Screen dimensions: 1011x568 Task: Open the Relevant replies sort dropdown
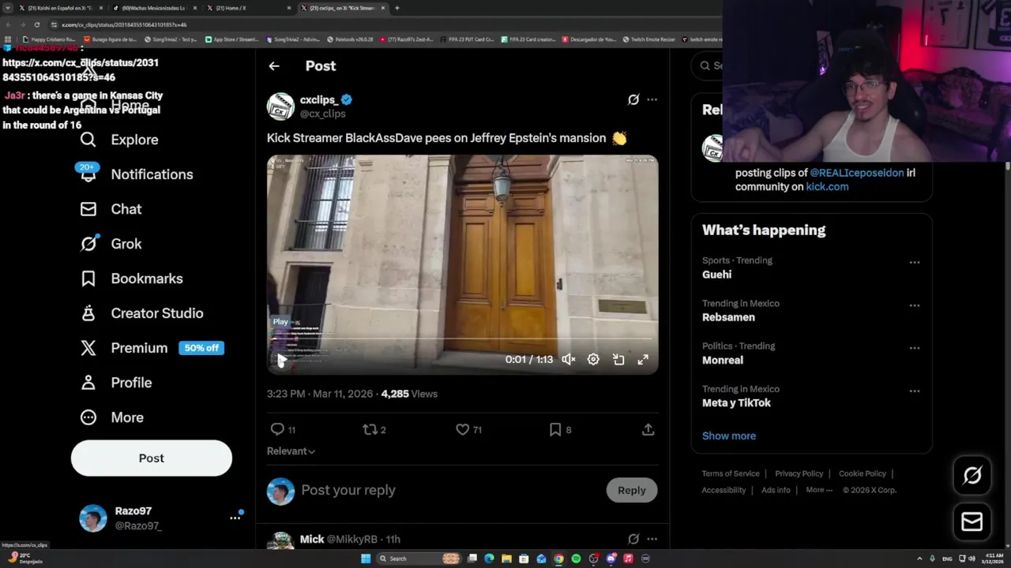(291, 451)
